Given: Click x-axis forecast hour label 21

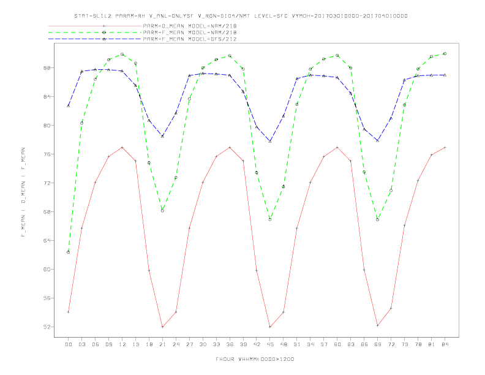Looking at the screenshot, I should [162, 344].
